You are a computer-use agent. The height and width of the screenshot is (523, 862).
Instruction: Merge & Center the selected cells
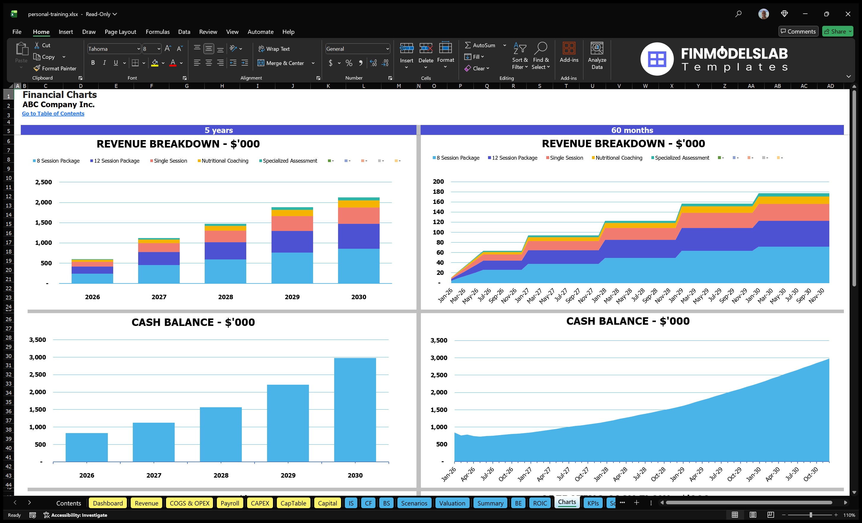click(x=281, y=63)
